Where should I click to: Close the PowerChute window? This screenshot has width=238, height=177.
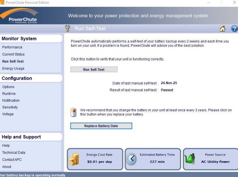pyautogui.click(x=235, y=3)
